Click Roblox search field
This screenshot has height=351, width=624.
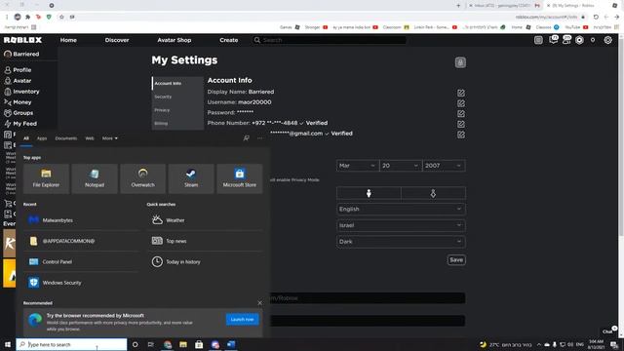coord(330,40)
